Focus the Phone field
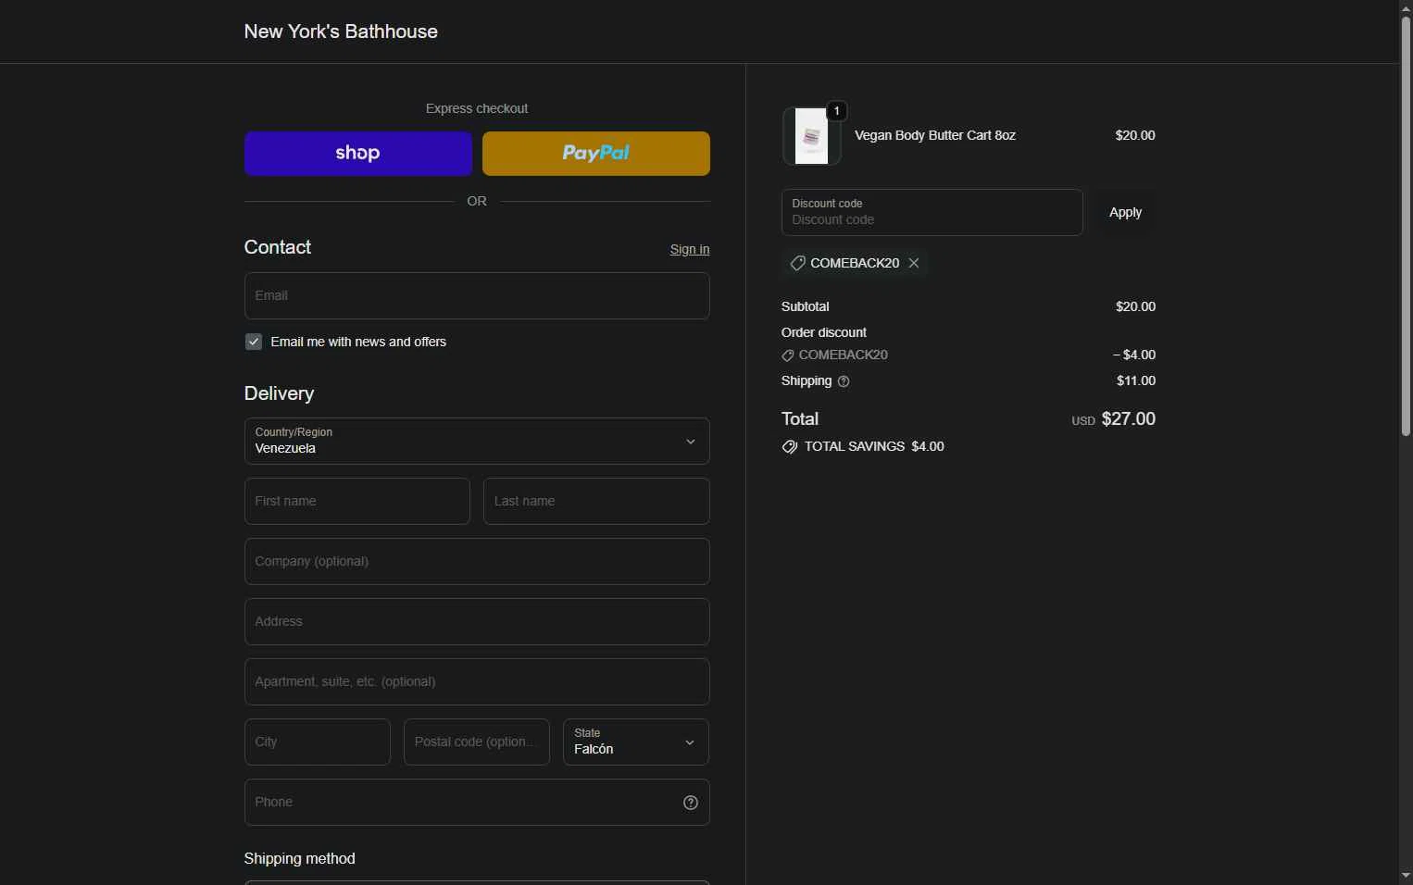This screenshot has width=1413, height=885. coord(477,803)
